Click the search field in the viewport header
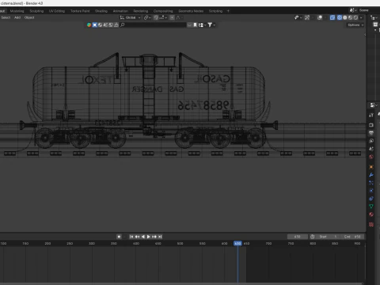 point(153,25)
